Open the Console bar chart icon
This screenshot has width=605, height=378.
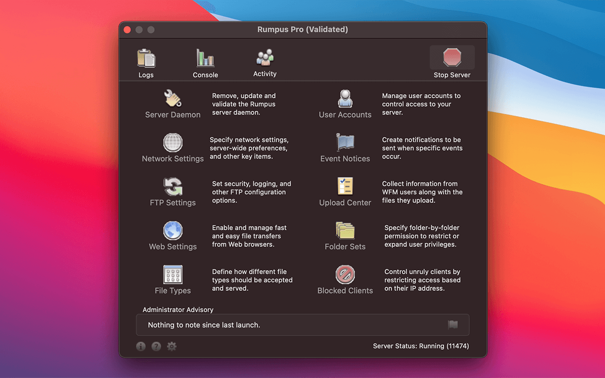(x=205, y=58)
